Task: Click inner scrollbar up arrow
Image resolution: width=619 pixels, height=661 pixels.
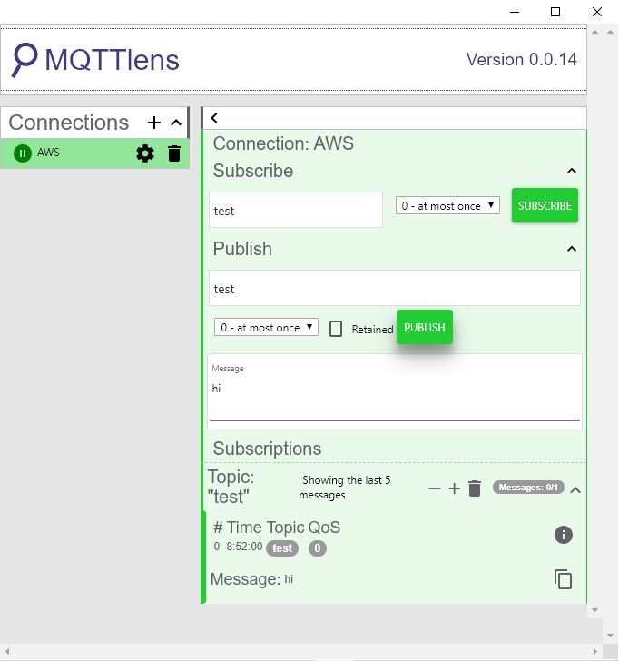Action: (594, 32)
